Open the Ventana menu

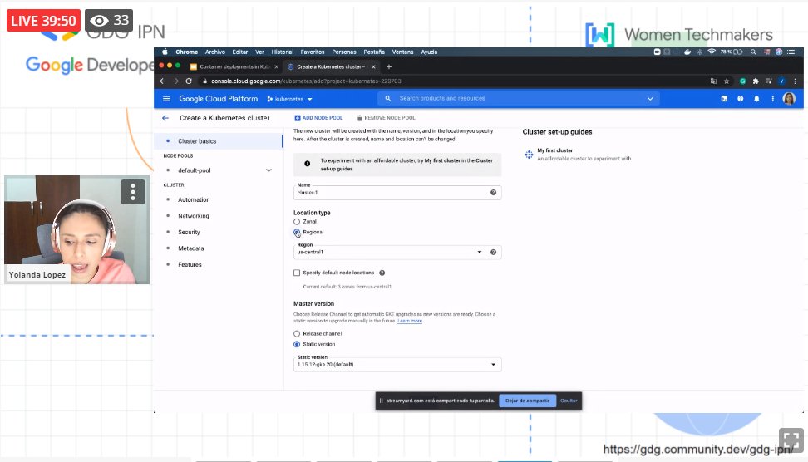click(402, 52)
